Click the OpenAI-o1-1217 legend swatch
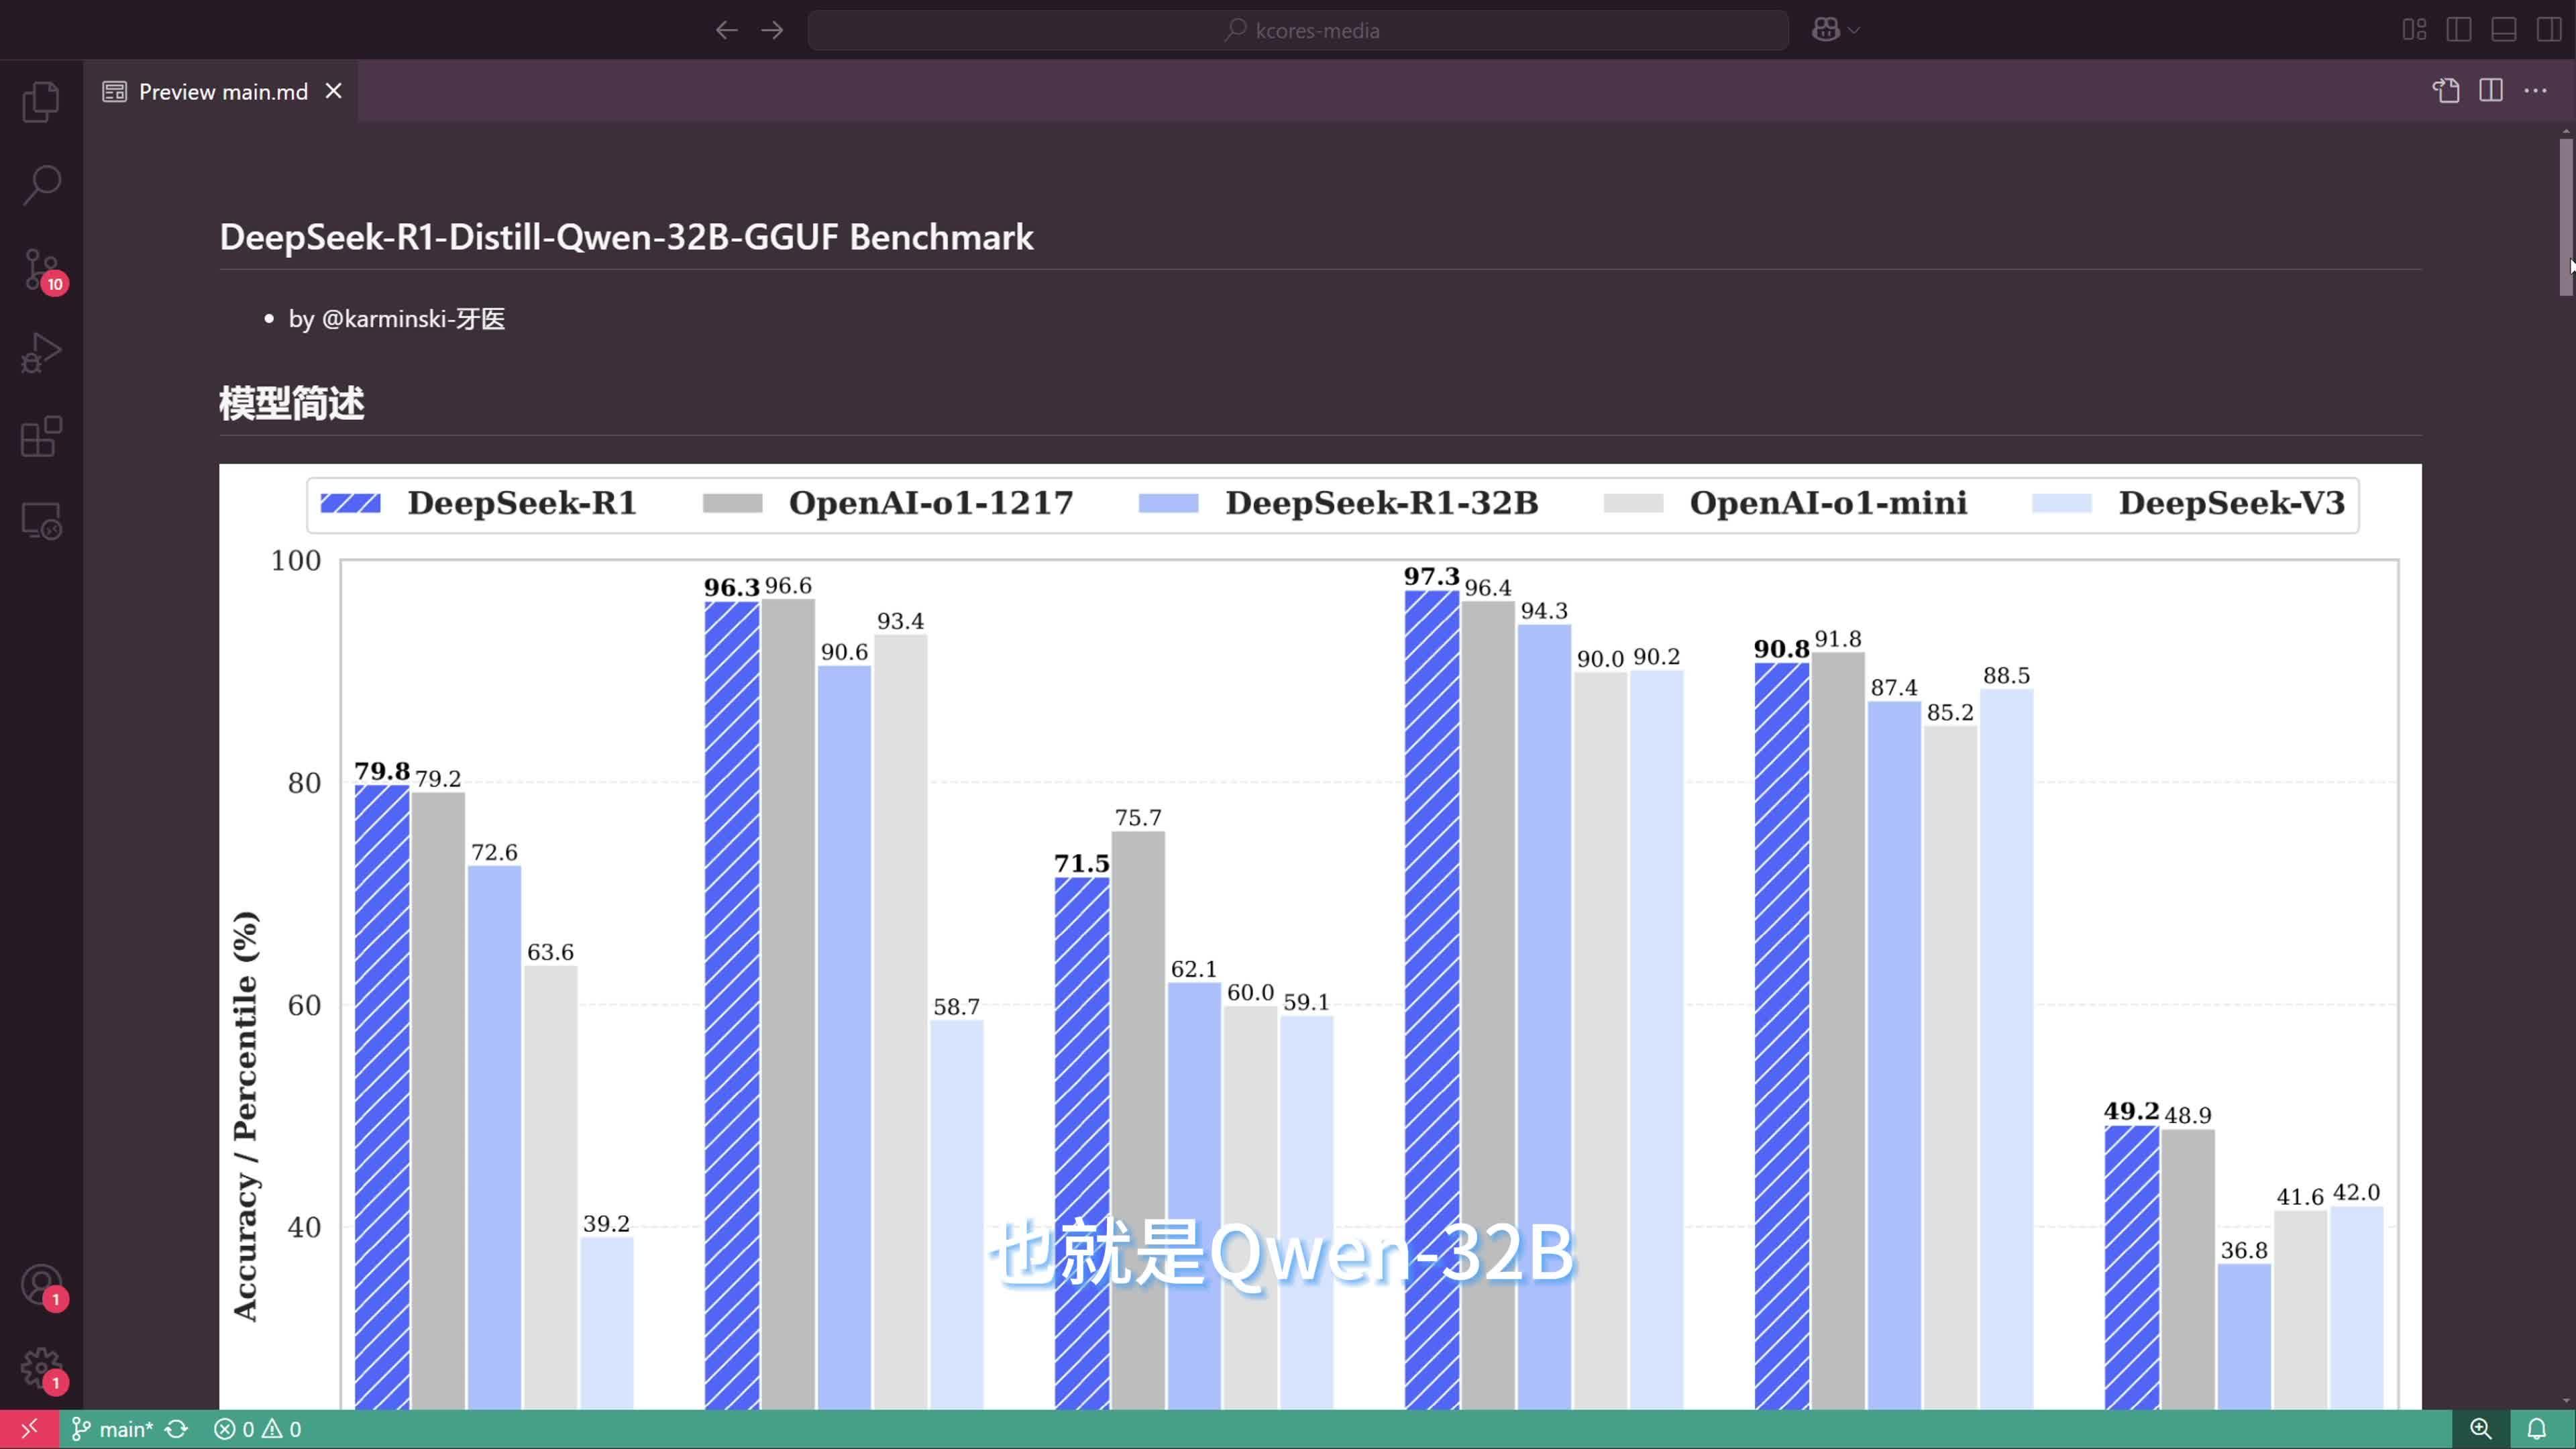 pos(732,503)
